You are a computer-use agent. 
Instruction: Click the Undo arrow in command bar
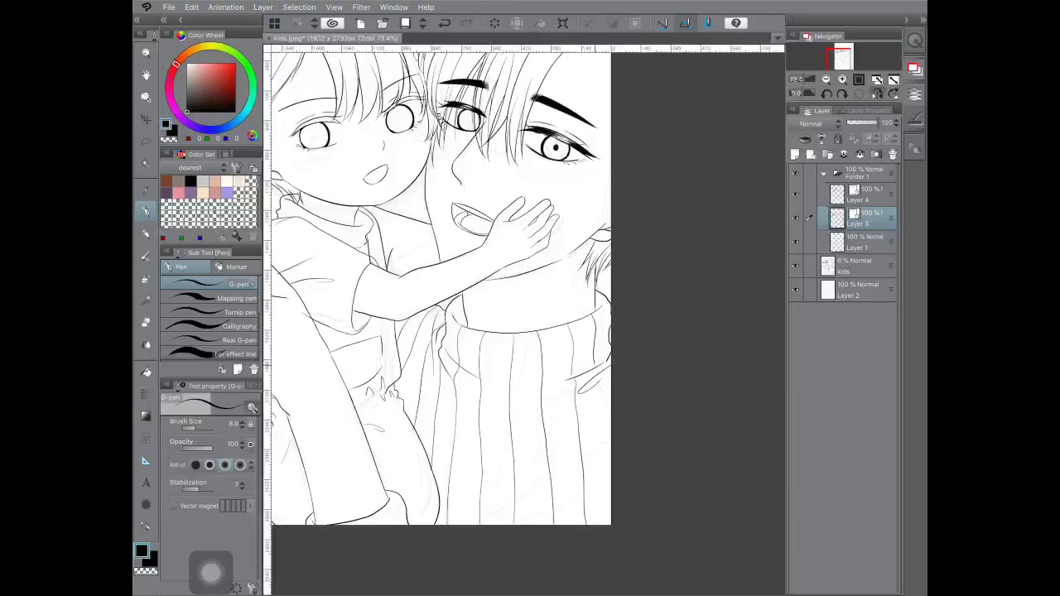coord(444,23)
